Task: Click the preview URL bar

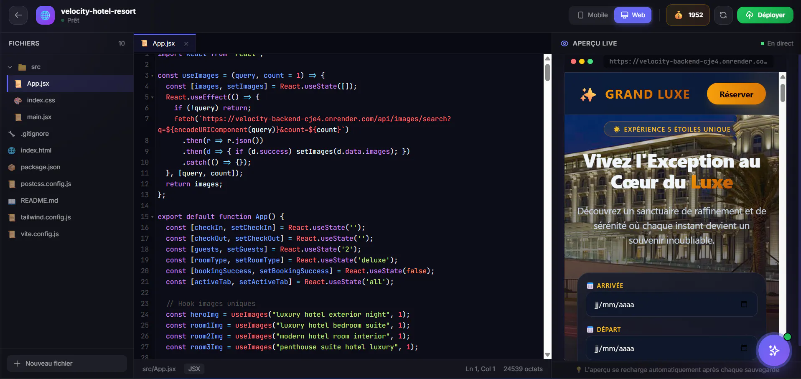Action: click(x=688, y=61)
